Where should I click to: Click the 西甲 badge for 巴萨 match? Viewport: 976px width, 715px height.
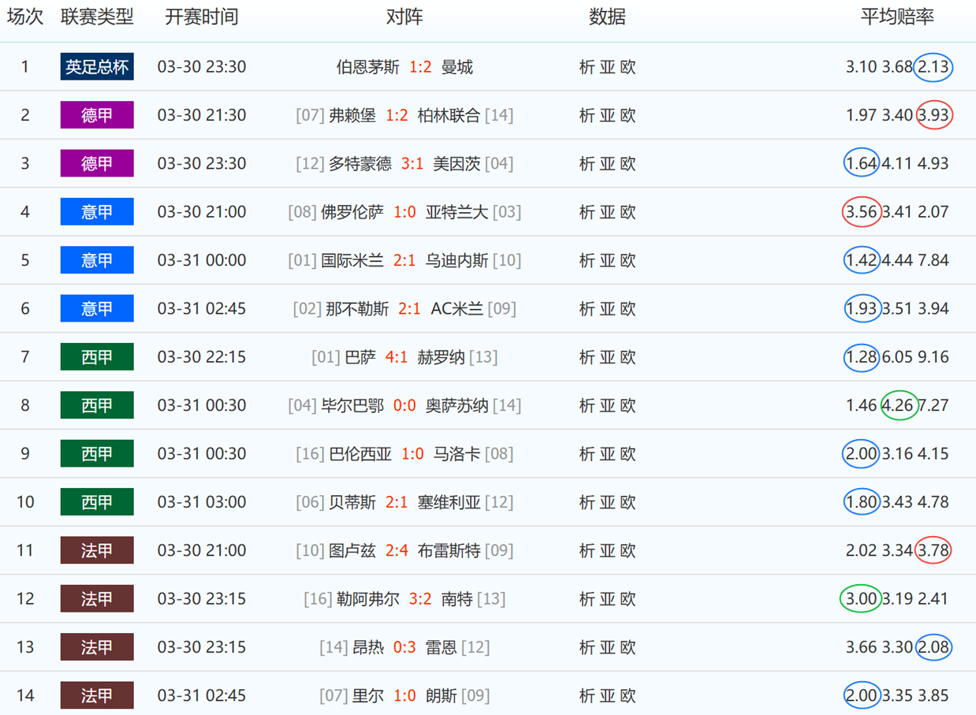pos(97,357)
